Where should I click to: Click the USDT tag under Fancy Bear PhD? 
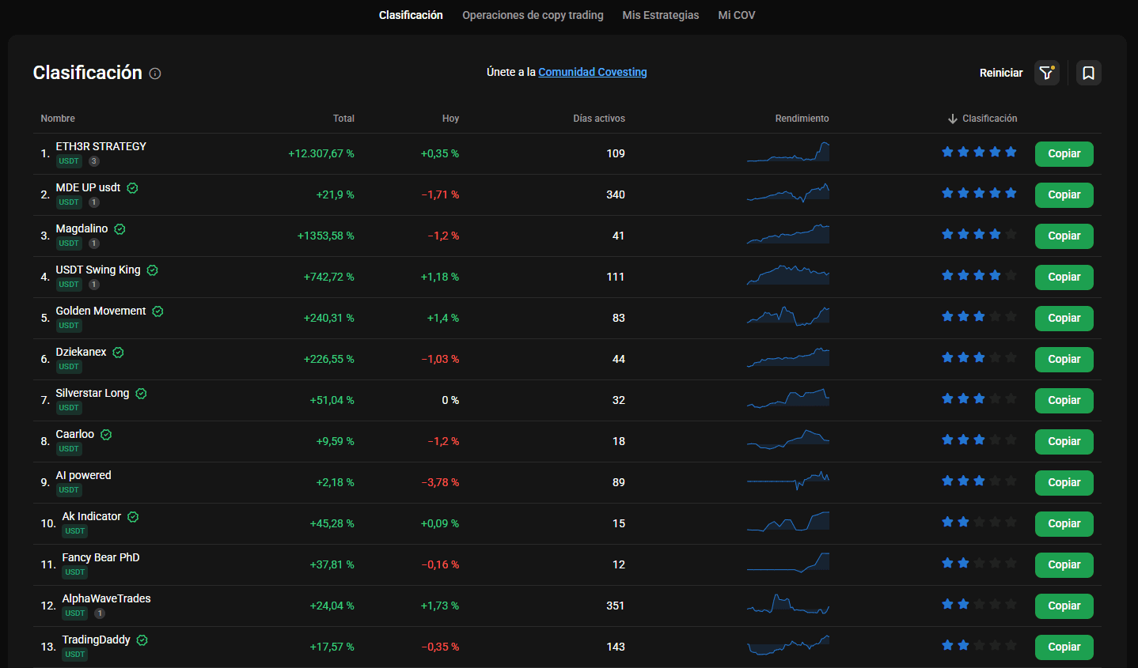click(x=75, y=572)
